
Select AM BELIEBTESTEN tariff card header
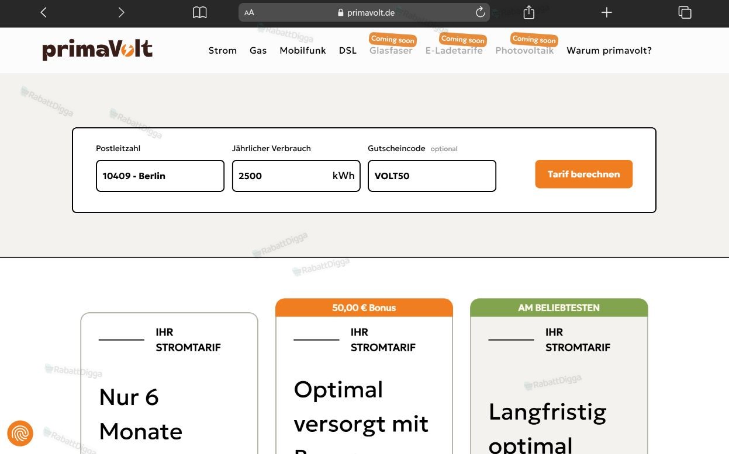559,308
